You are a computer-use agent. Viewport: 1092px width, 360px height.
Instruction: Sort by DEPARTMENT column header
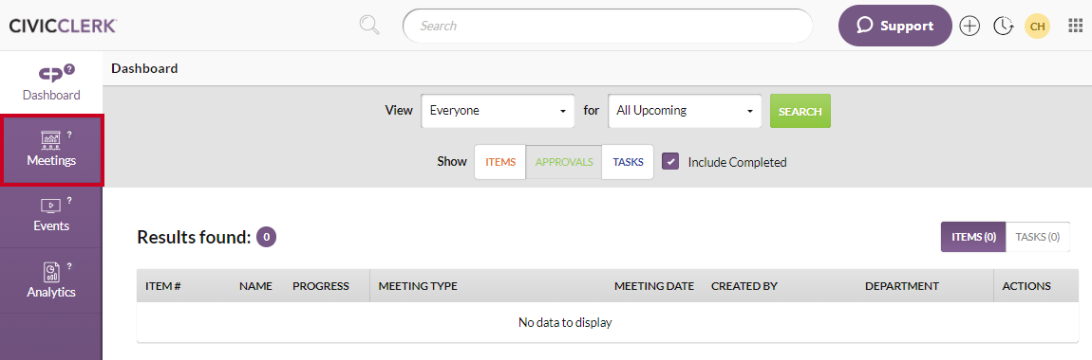902,286
